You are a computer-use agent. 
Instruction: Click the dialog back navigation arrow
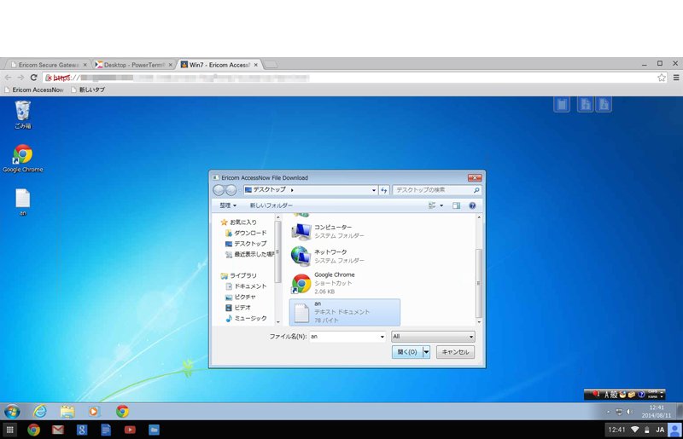click(219, 190)
